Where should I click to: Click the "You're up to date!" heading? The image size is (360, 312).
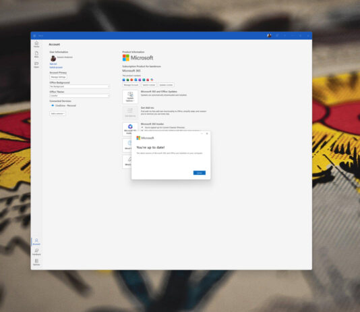pos(150,147)
